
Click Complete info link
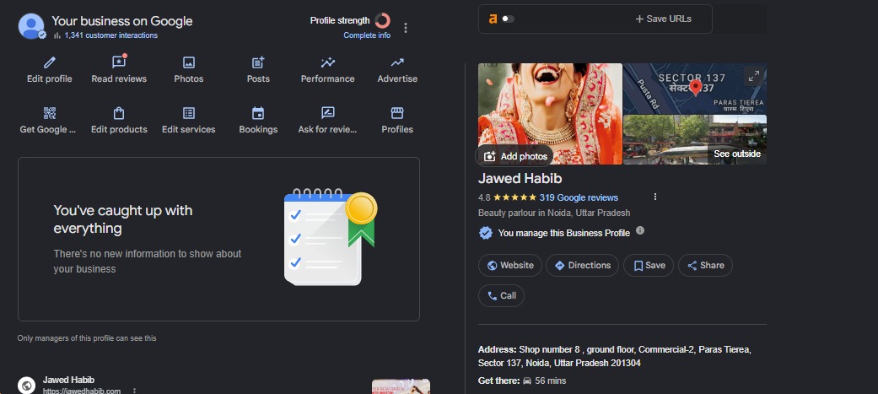coord(367,35)
